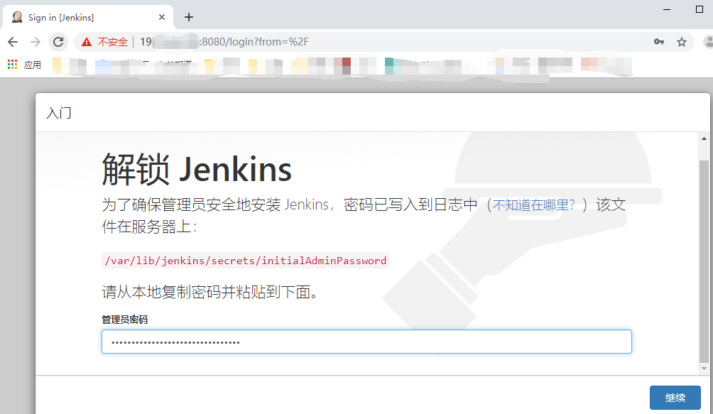Screen dimensions: 713x414
Task: Click the 入门 header area
Action: tap(59, 113)
